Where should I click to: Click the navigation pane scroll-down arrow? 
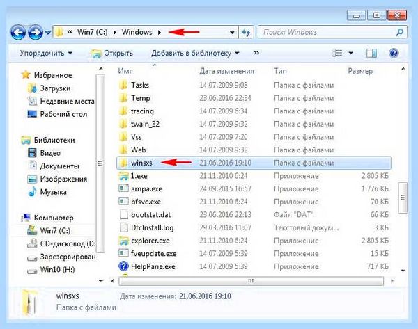click(x=100, y=280)
